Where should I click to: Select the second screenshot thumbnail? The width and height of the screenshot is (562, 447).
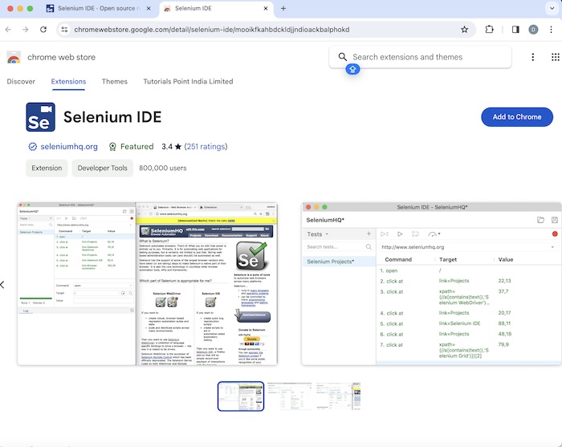[x=289, y=396]
